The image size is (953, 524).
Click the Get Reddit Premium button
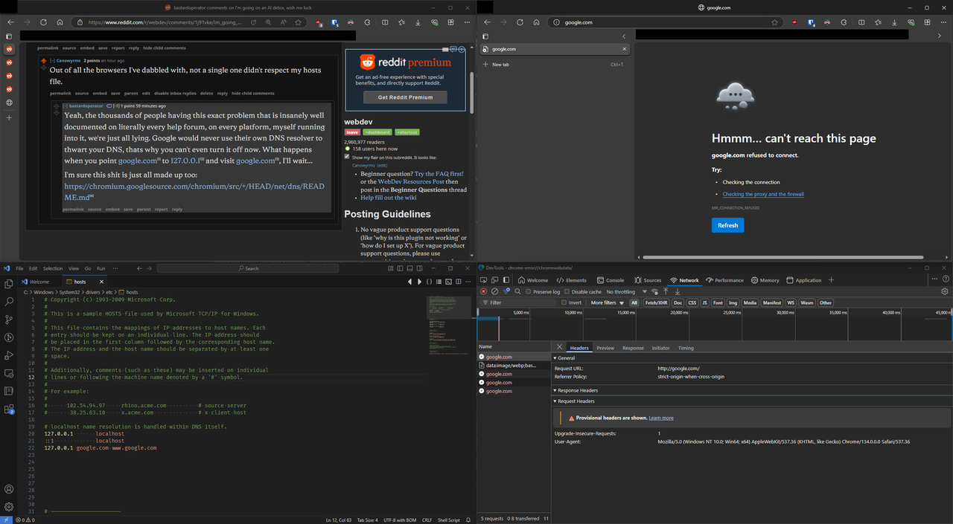405,97
